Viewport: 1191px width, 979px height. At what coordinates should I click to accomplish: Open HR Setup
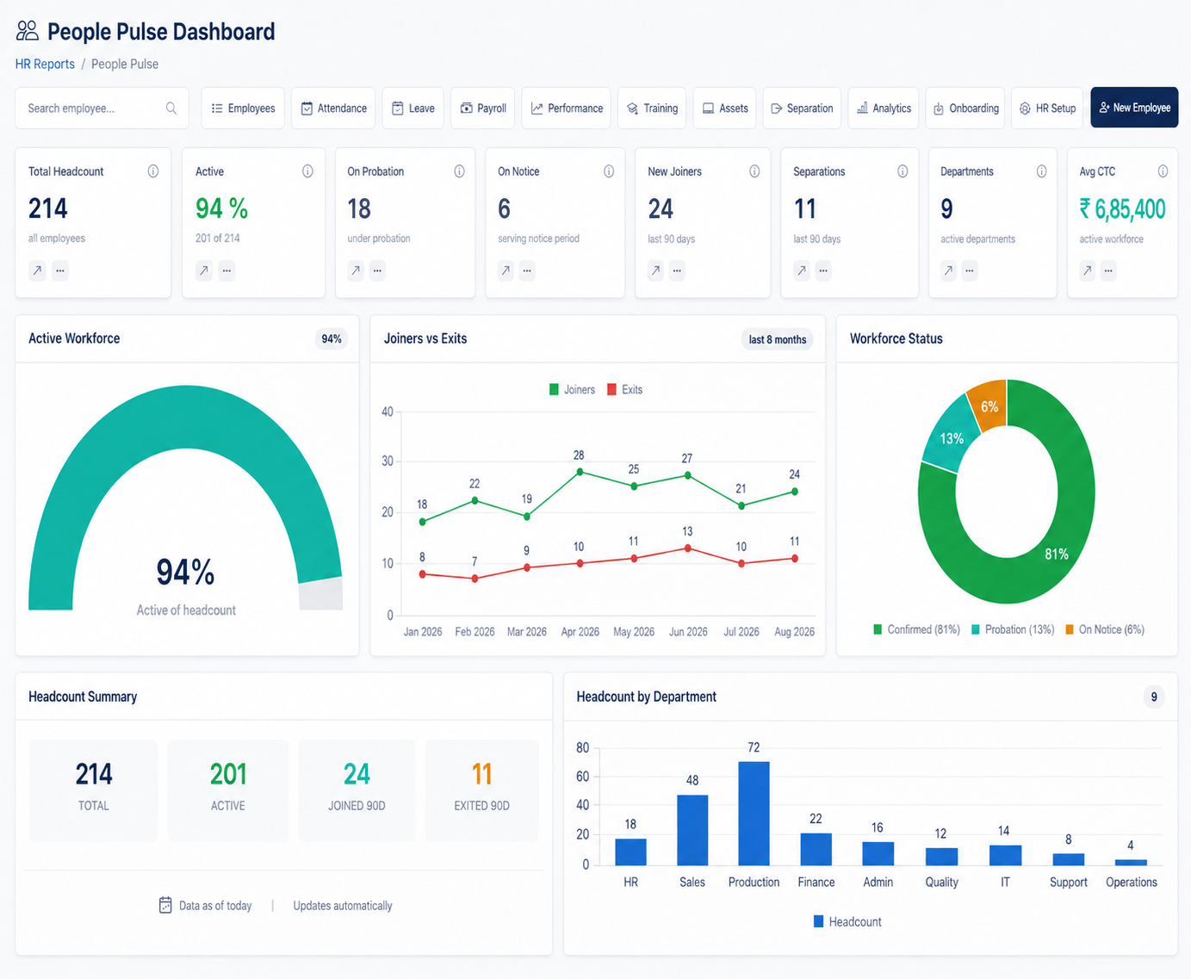tap(1047, 108)
